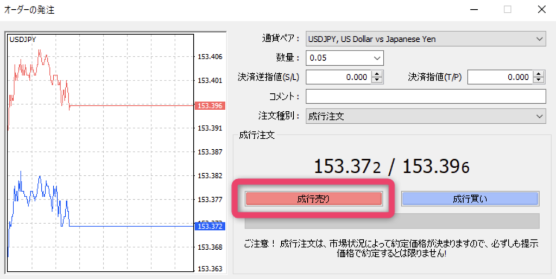Close the オーダーの発注 dialog window
Image resolution: width=556 pixels, height=279 pixels.
pos(541,9)
